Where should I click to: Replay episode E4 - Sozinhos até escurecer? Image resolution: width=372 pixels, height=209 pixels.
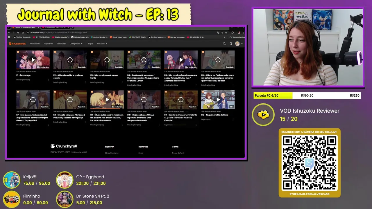click(144, 60)
